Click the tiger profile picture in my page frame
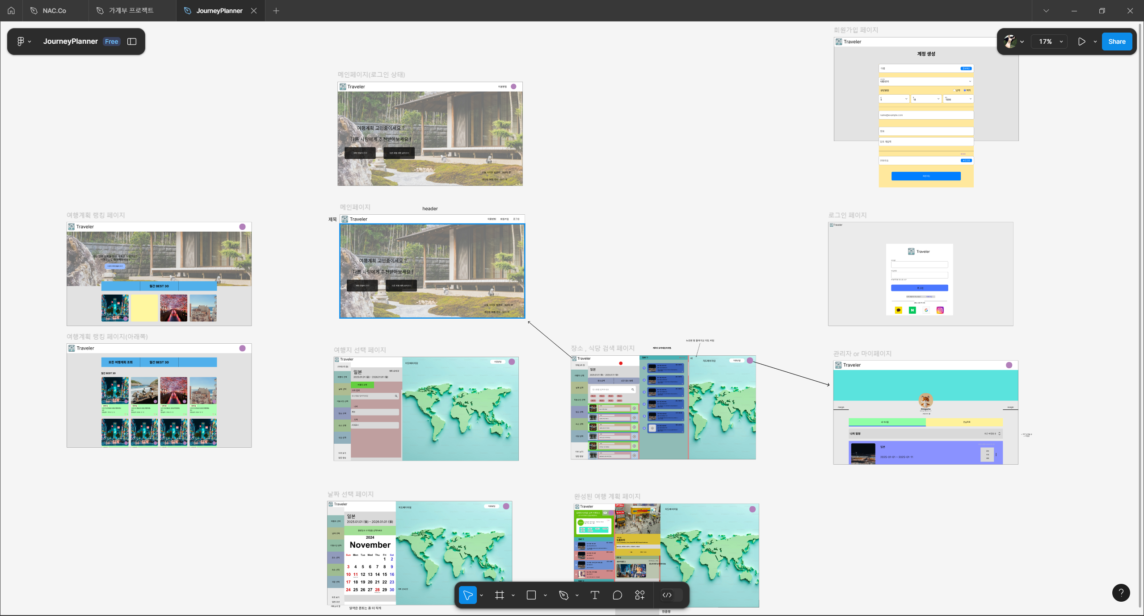 [925, 400]
